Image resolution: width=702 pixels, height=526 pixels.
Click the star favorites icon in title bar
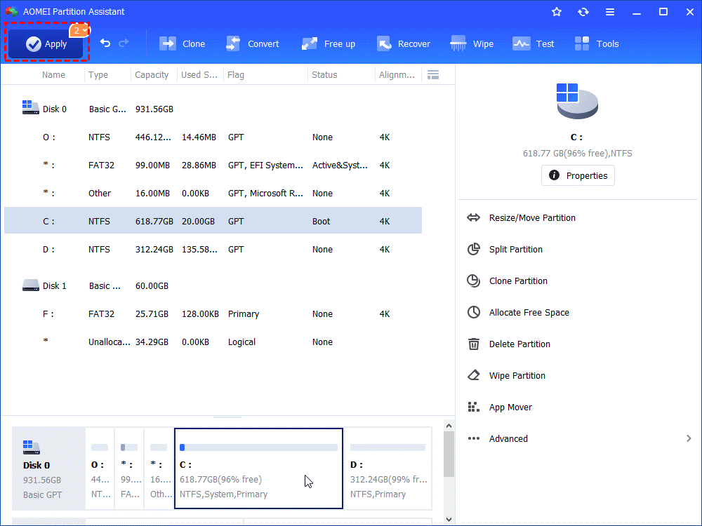tap(557, 12)
